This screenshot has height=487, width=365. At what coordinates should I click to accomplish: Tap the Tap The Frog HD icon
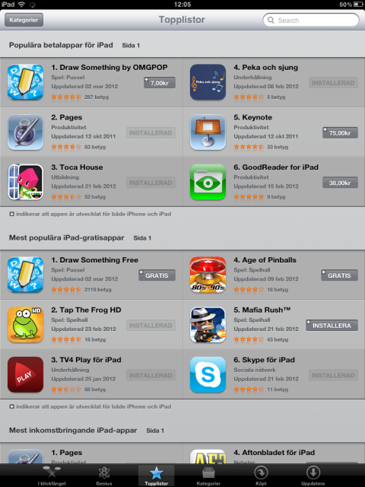tap(25, 325)
